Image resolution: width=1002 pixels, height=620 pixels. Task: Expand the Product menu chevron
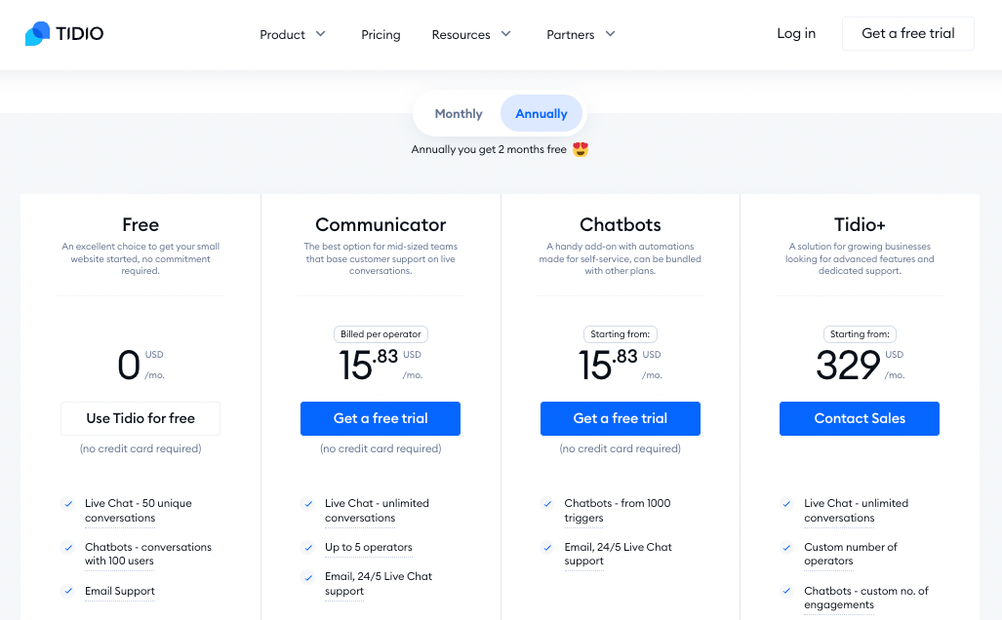click(x=321, y=34)
